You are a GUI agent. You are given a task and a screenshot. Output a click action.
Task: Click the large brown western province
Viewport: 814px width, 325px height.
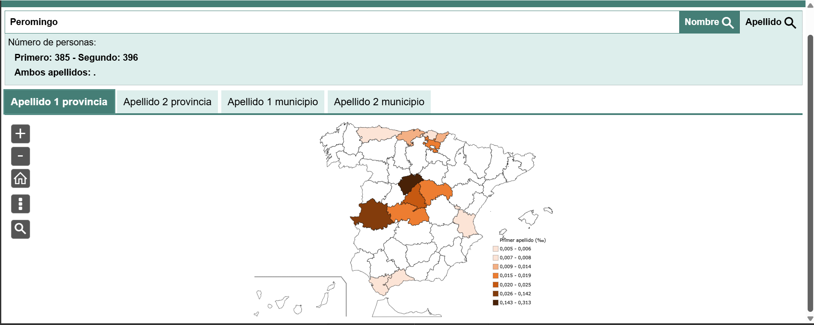(373, 214)
